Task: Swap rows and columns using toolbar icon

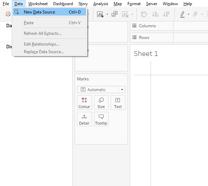Action: coord(144,14)
